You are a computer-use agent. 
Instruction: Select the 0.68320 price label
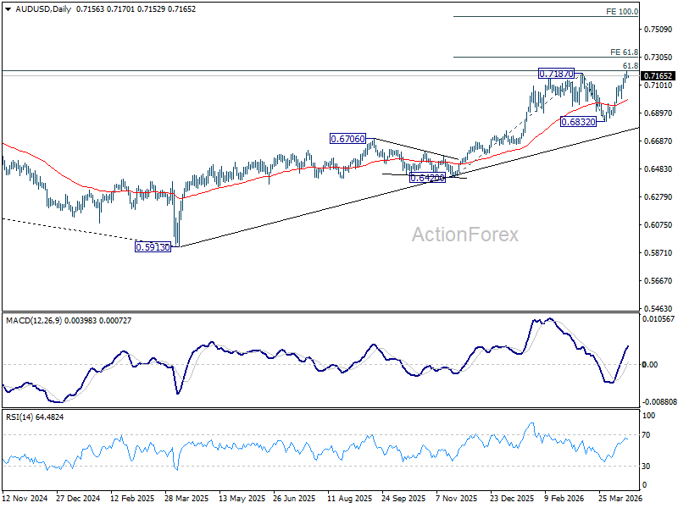pyautogui.click(x=578, y=122)
